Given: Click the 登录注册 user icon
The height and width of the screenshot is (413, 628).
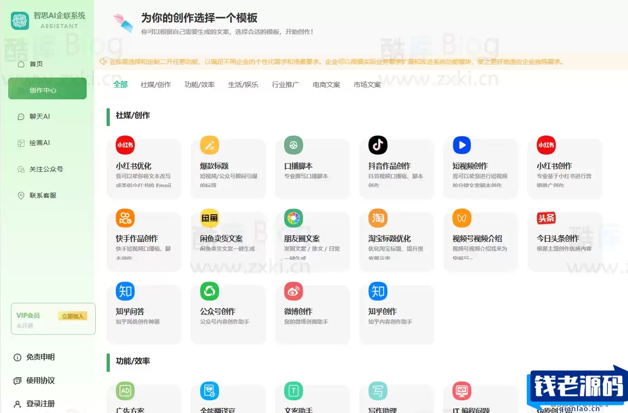Looking at the screenshot, I should pos(17,404).
